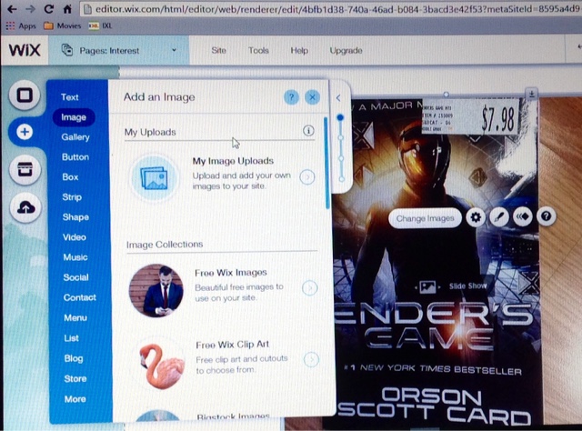
Task: Select Contact in the Add menu
Action: coord(79,297)
